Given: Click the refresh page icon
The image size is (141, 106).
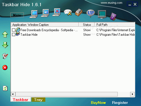Looking at the screenshot, I should click(x=5, y=88).
